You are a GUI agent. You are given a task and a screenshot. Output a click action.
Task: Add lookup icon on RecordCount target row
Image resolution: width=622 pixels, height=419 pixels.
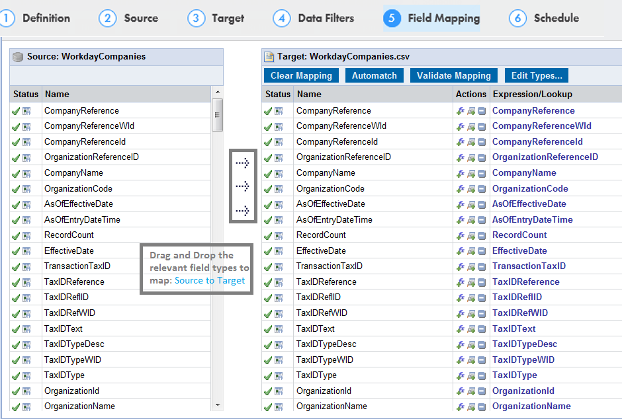(471, 236)
